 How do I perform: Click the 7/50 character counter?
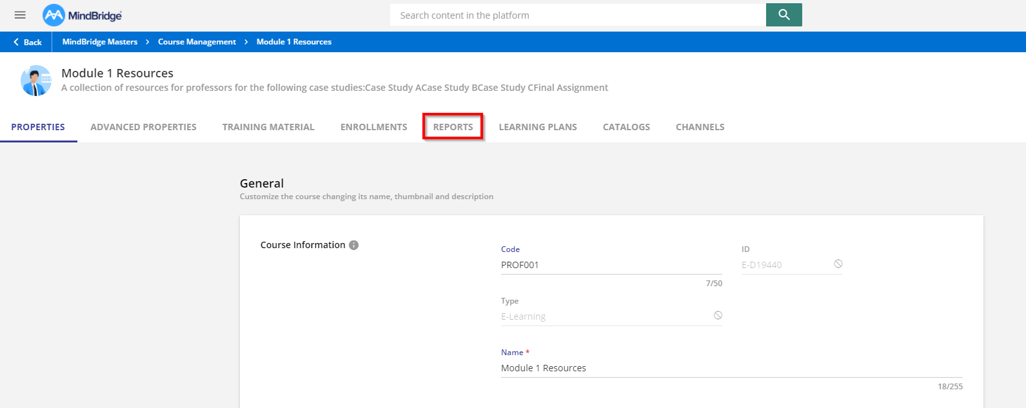tap(714, 284)
